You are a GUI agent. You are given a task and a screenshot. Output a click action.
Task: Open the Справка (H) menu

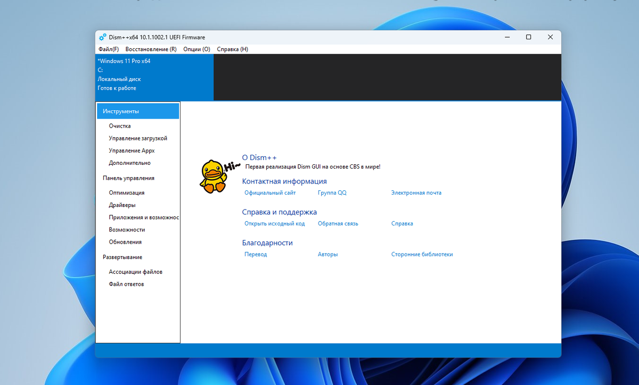[x=233, y=49]
